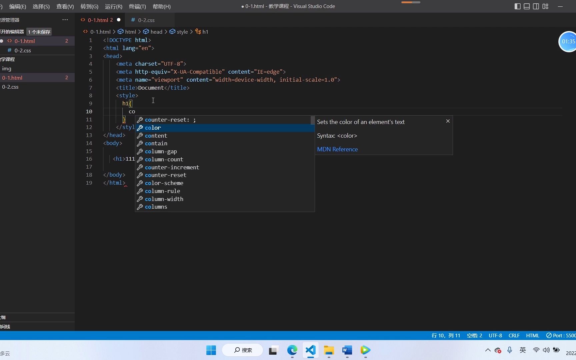Select the counter-reset: ; snippet suggestion
This screenshot has height=360, width=576.
tap(223, 120)
